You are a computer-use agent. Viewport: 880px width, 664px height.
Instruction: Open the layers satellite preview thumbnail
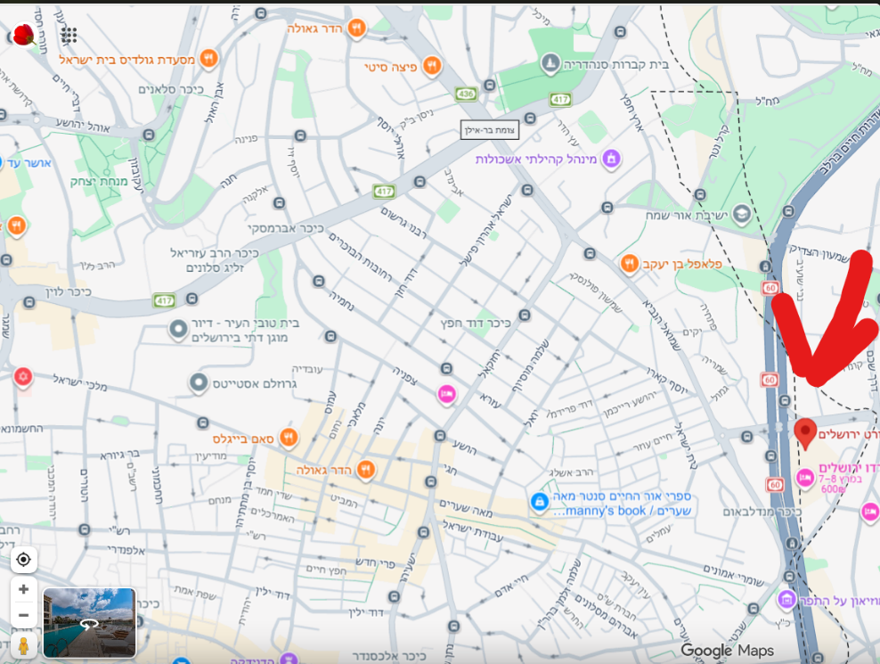coord(89,622)
